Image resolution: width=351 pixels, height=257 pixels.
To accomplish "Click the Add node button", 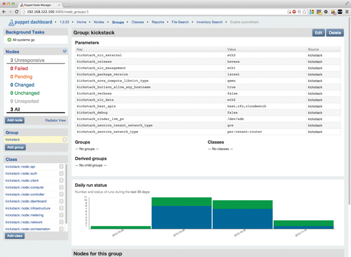I will click(x=15, y=121).
